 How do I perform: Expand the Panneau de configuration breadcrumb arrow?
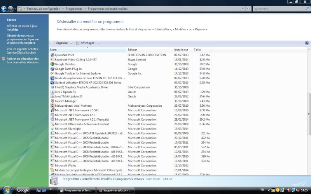click(x=63, y=9)
